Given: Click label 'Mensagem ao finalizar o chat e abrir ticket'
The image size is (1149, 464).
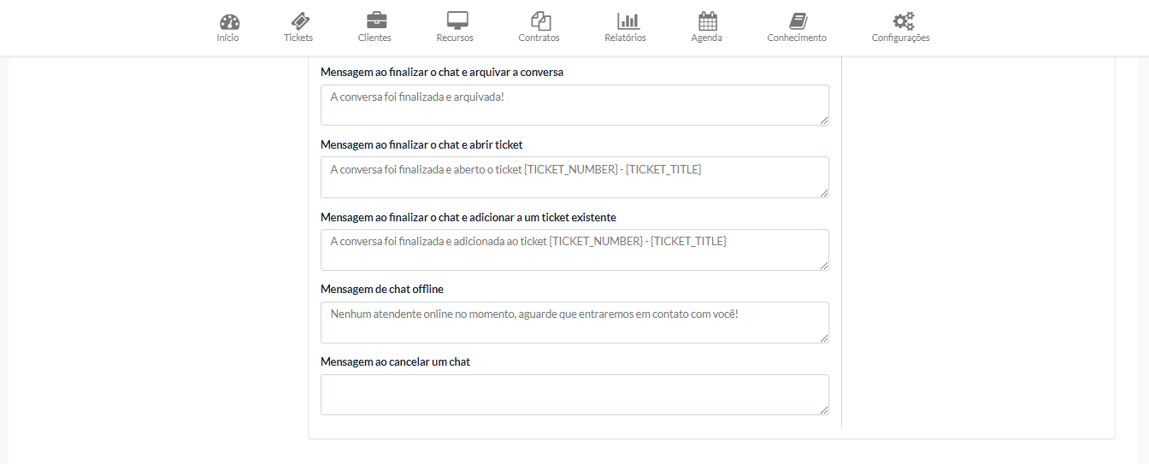Looking at the screenshot, I should pyautogui.click(x=421, y=144).
